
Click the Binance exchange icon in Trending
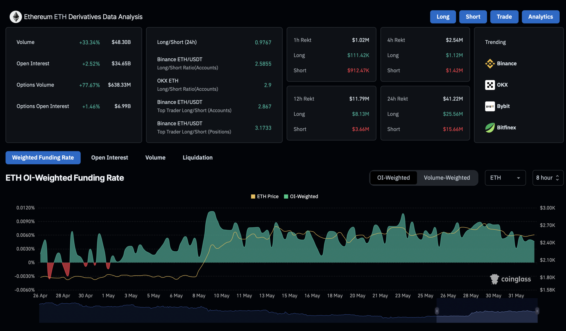tap(490, 64)
